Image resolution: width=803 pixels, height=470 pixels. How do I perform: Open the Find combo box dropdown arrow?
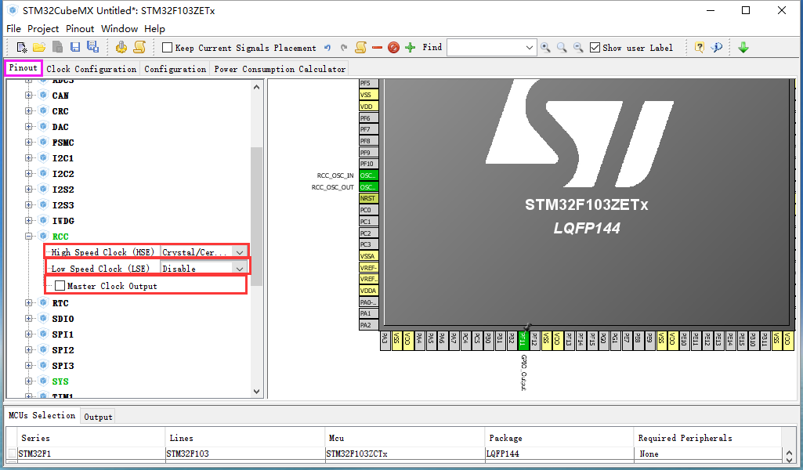(x=529, y=48)
